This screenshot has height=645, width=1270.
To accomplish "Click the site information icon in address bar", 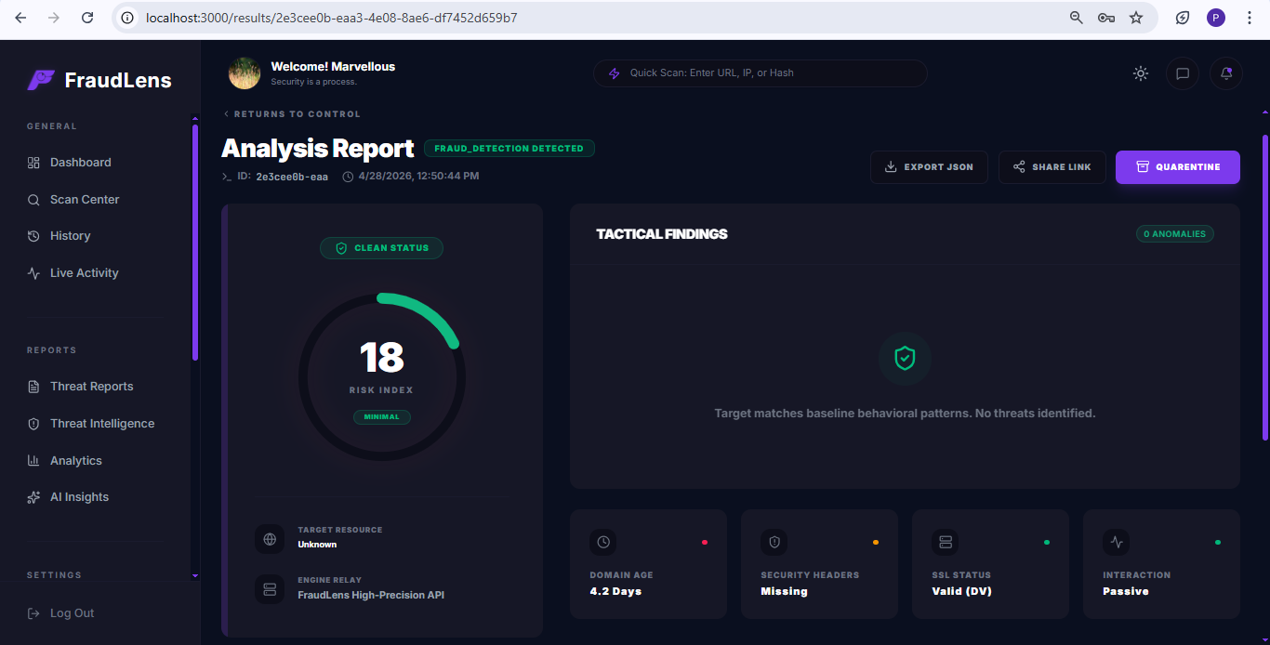I will click(x=128, y=18).
